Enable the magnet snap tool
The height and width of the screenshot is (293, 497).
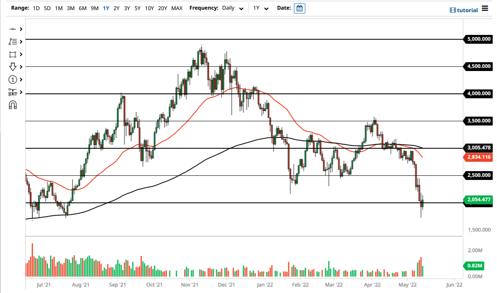coord(12,105)
